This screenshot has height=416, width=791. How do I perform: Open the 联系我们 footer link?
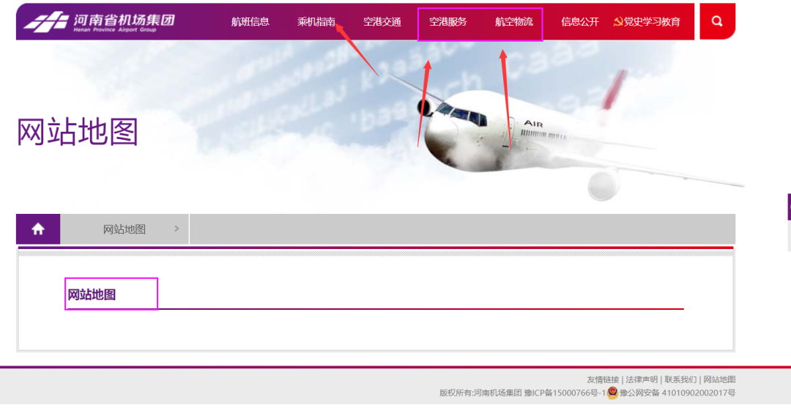click(x=680, y=379)
